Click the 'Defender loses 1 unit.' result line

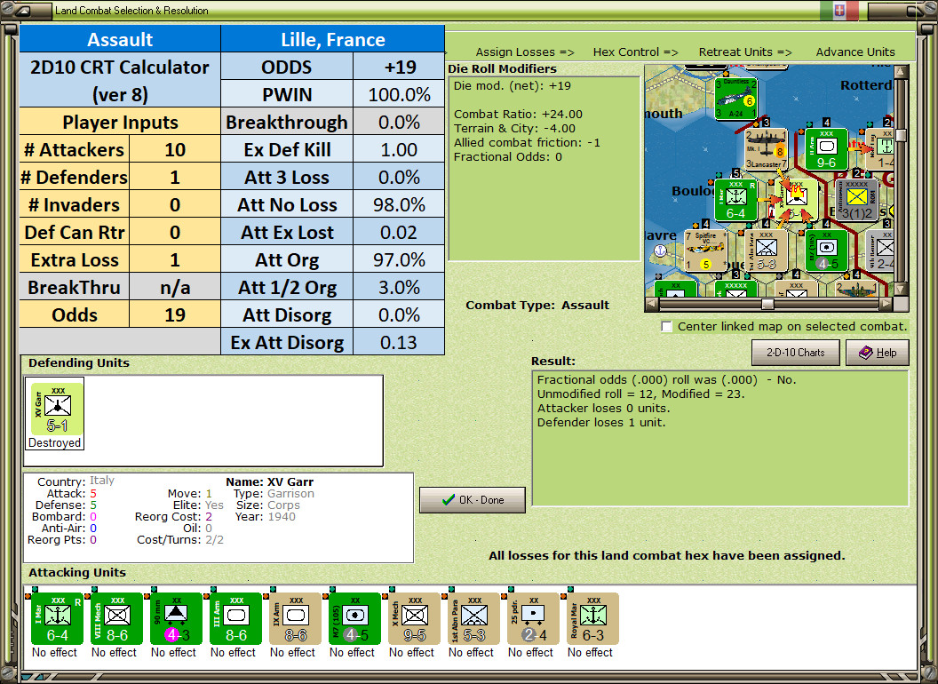[601, 423]
